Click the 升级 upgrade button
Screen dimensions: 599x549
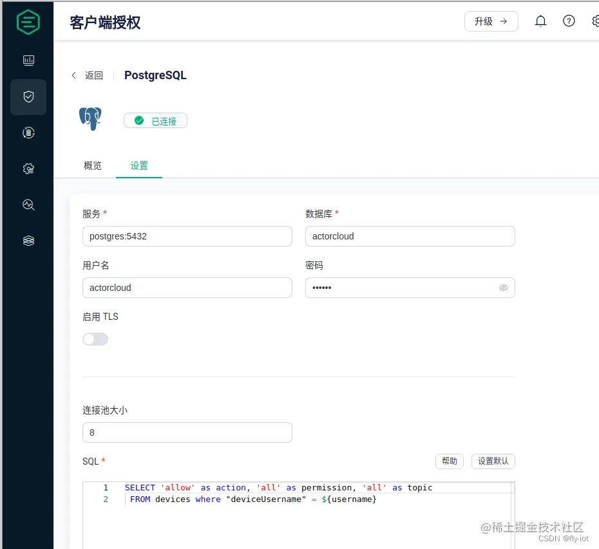[x=491, y=21]
